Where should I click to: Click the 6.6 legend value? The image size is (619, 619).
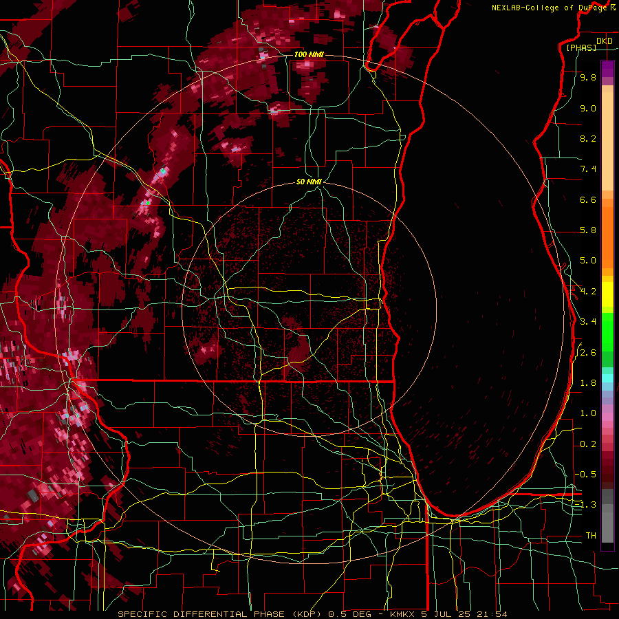pyautogui.click(x=588, y=199)
